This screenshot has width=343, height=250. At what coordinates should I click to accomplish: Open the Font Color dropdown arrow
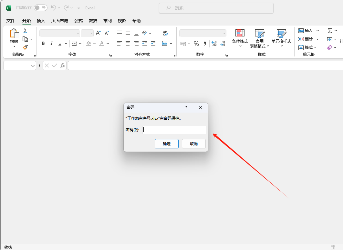point(107,43)
